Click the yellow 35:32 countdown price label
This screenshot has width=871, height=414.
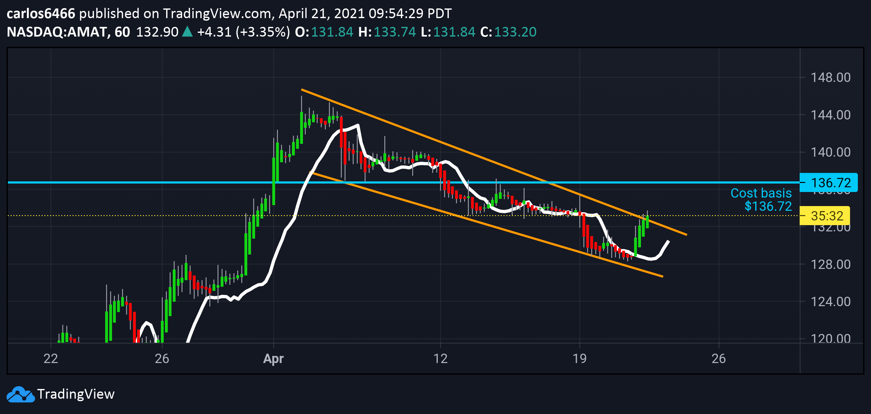(824, 215)
